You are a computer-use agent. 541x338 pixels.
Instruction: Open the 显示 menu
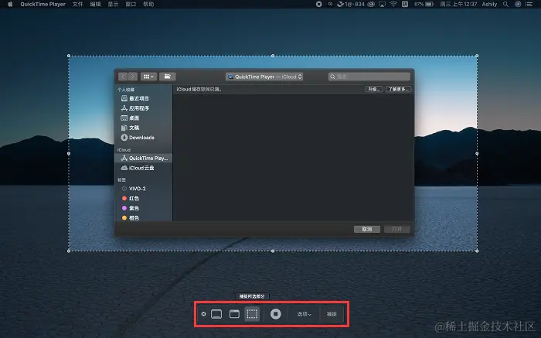coord(113,4)
